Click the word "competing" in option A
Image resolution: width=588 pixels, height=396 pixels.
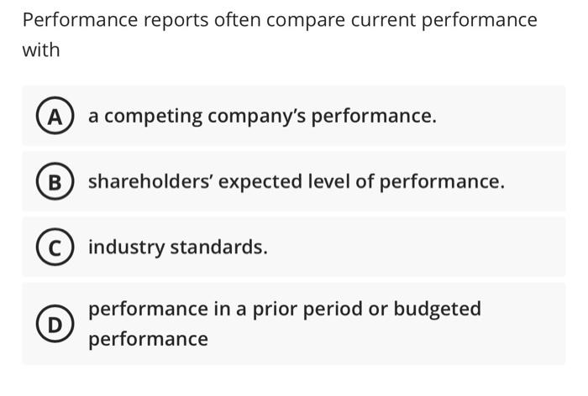[x=154, y=117]
